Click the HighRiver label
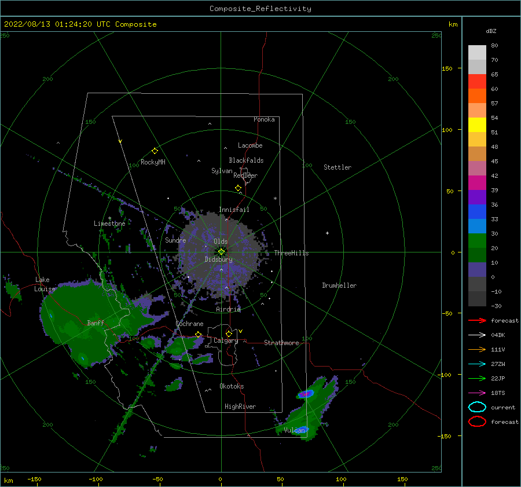The width and height of the screenshot is (521, 487). point(240,407)
